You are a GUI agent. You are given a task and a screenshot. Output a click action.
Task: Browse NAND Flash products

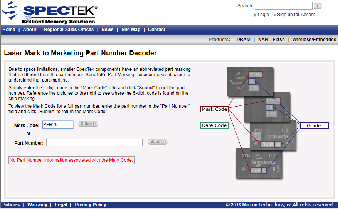pyautogui.click(x=271, y=40)
